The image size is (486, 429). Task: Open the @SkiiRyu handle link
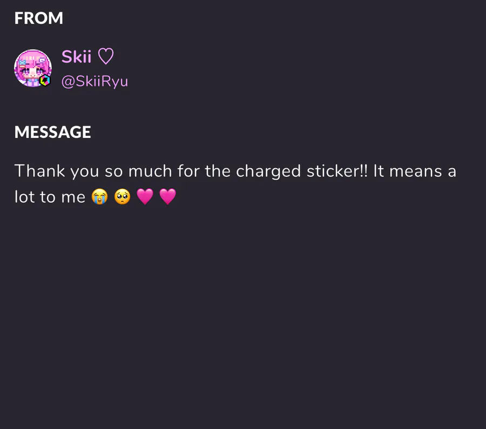[x=94, y=81]
